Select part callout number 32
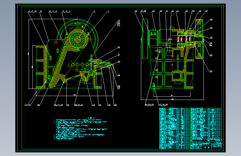This screenshot has width=241, height=156. [119, 47]
